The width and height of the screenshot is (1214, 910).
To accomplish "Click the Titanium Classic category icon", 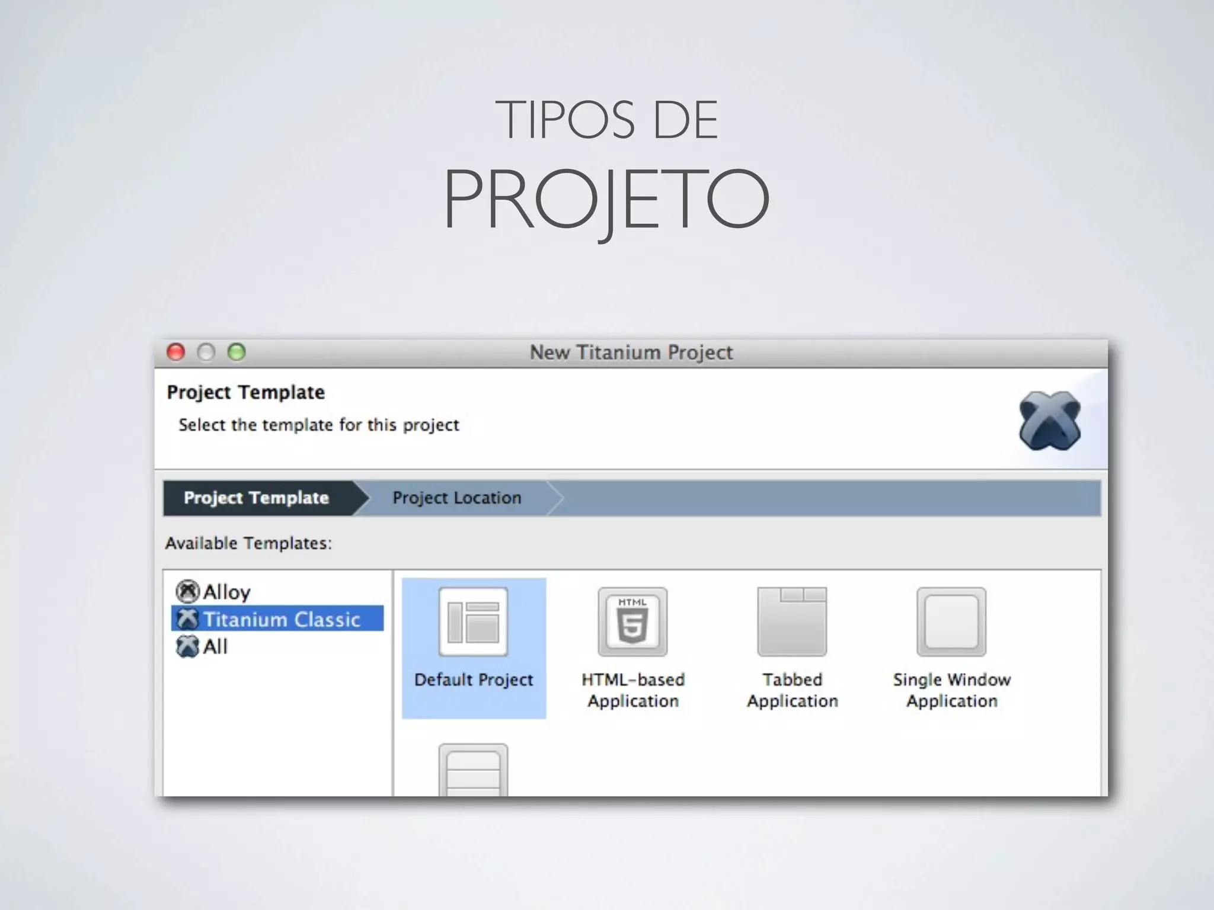I will pyautogui.click(x=187, y=619).
